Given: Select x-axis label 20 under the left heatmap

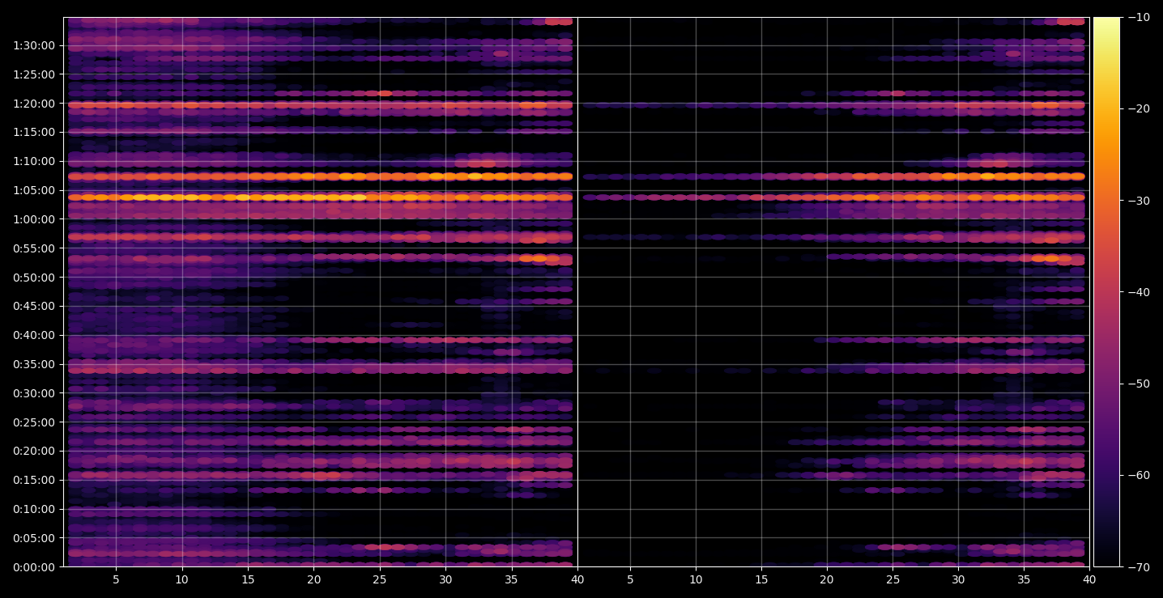Looking at the screenshot, I should (x=313, y=579).
